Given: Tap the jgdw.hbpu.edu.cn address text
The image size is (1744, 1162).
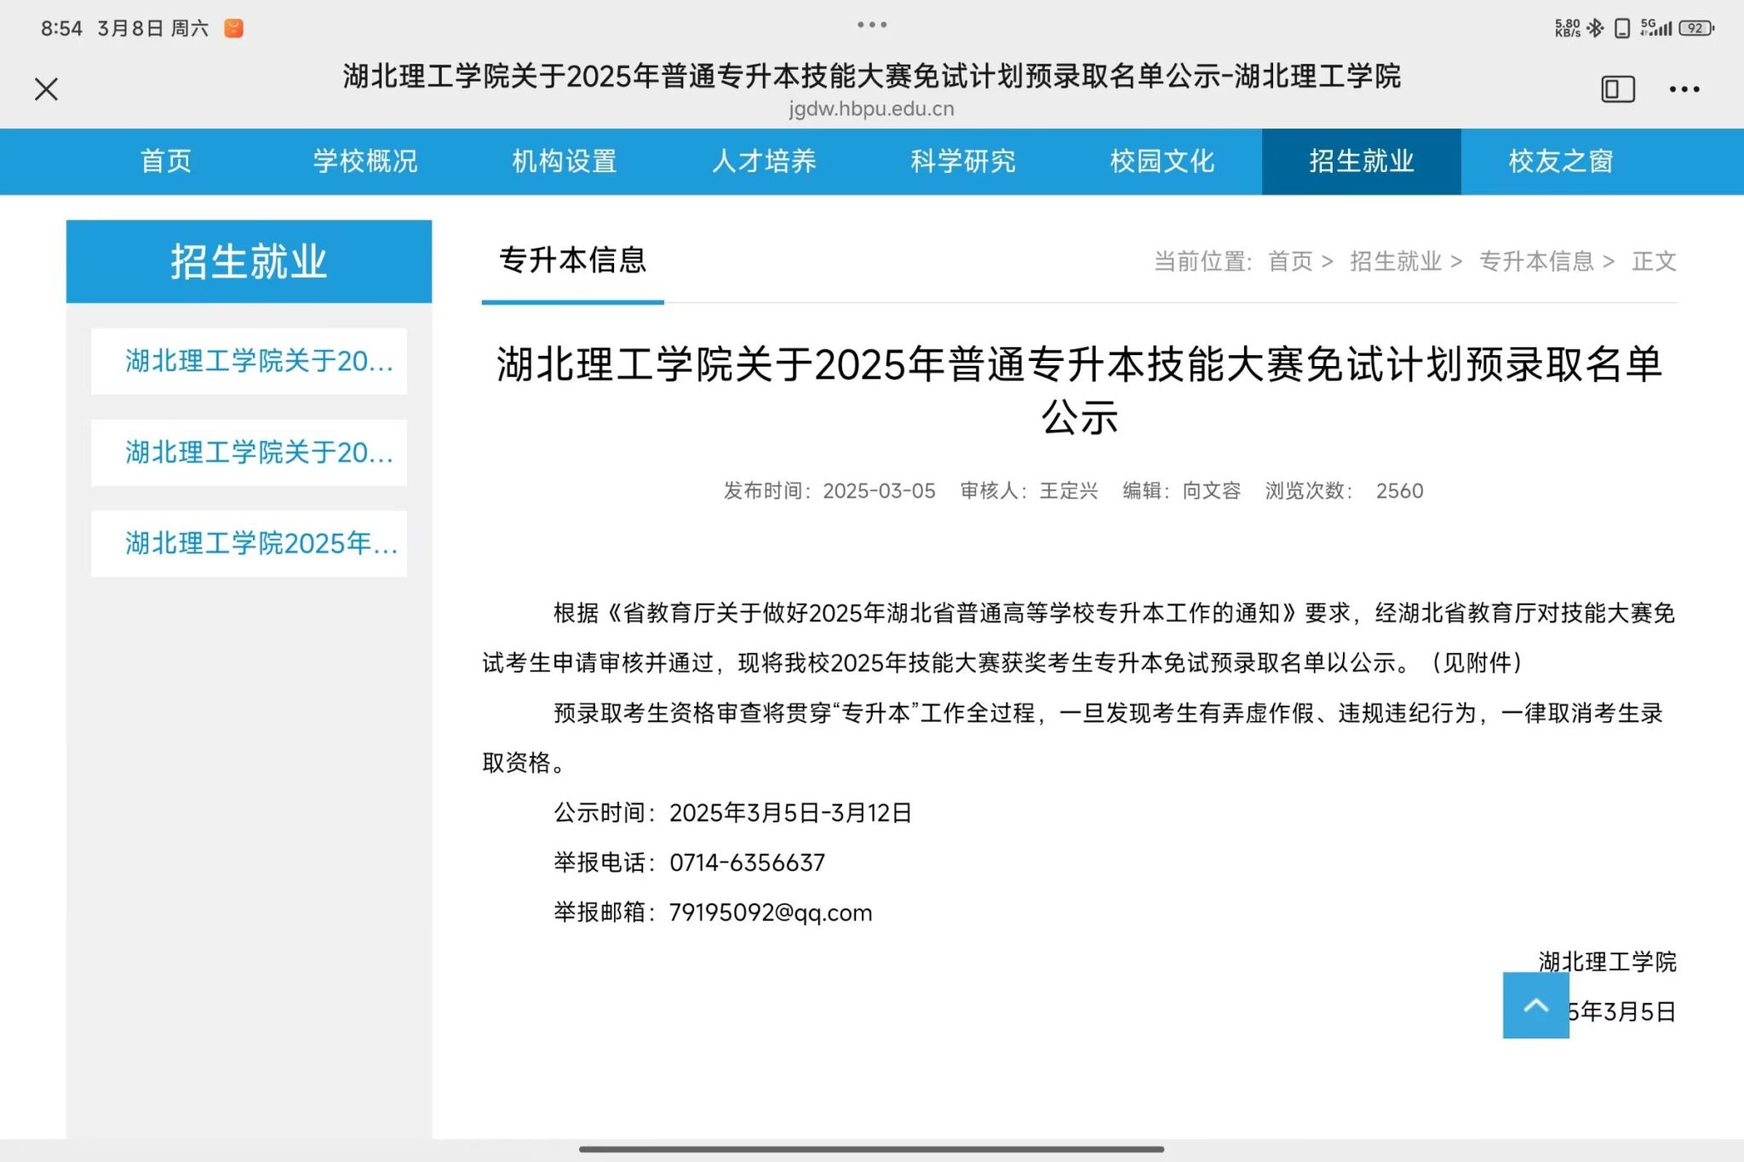Looking at the screenshot, I should tap(871, 109).
